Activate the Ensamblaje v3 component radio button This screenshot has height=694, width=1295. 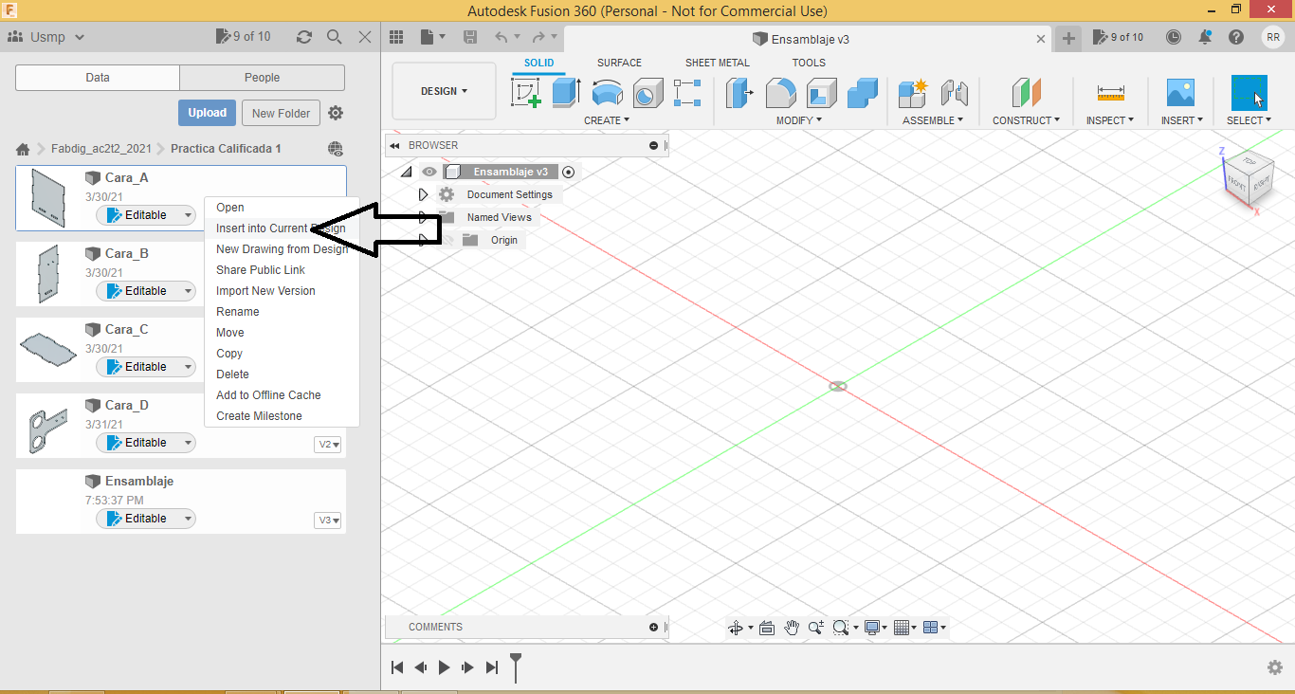(568, 172)
